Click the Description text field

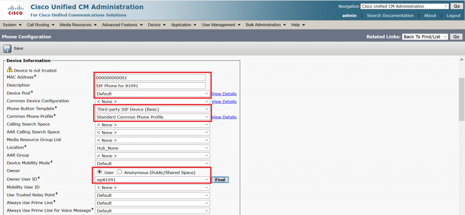(150, 86)
